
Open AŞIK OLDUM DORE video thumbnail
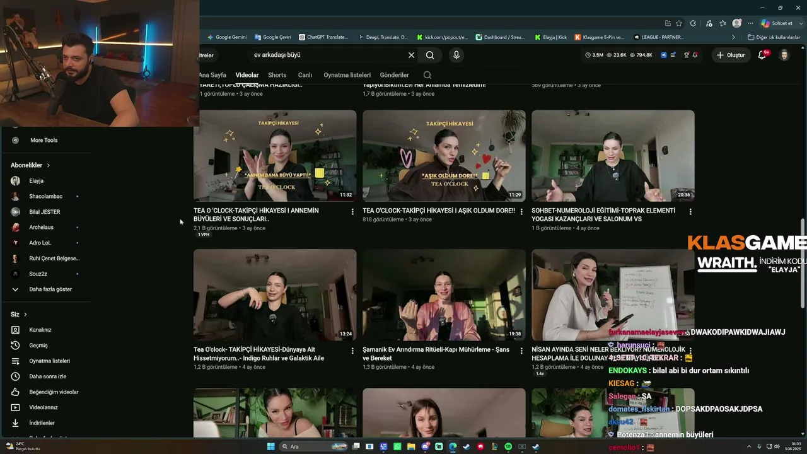444,156
